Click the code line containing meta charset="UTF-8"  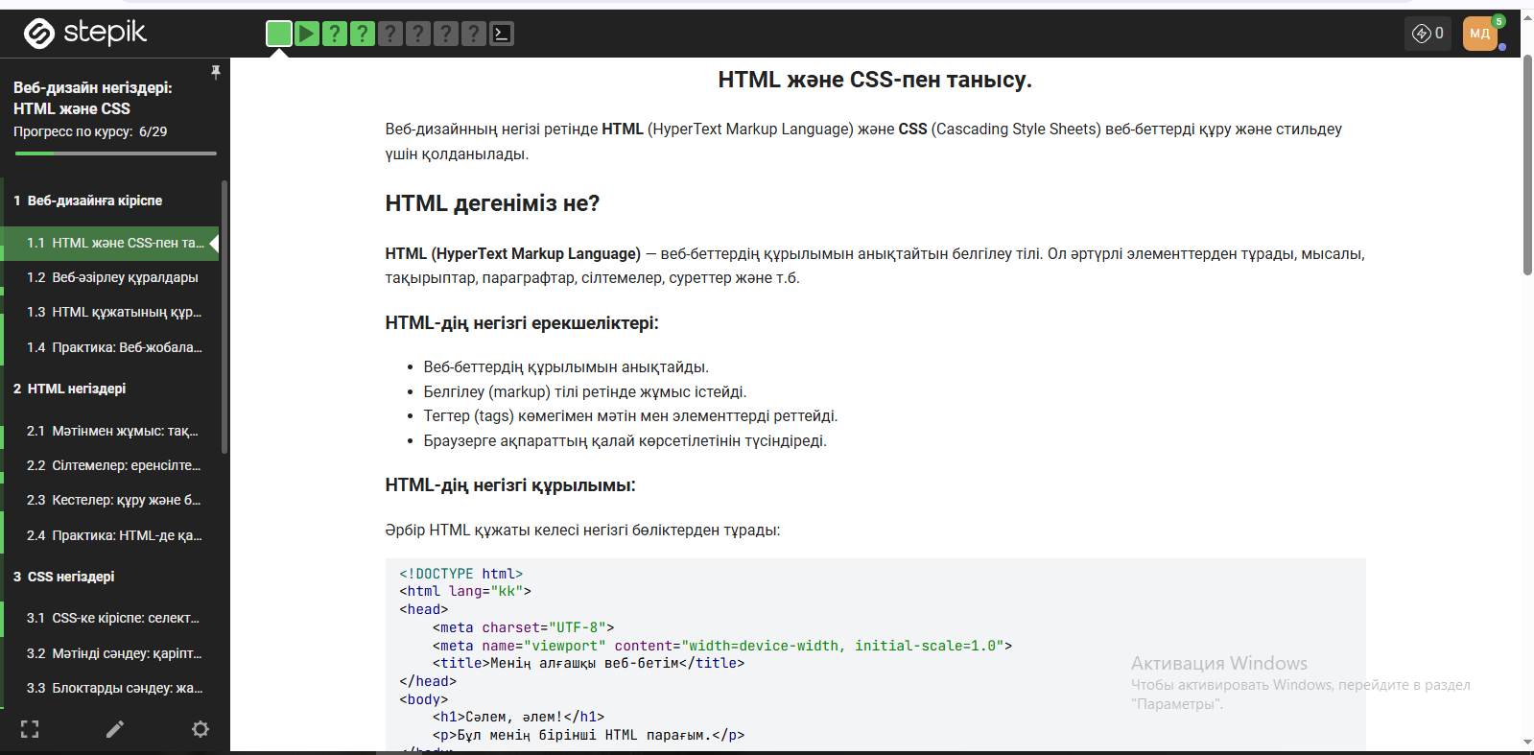(x=523, y=627)
